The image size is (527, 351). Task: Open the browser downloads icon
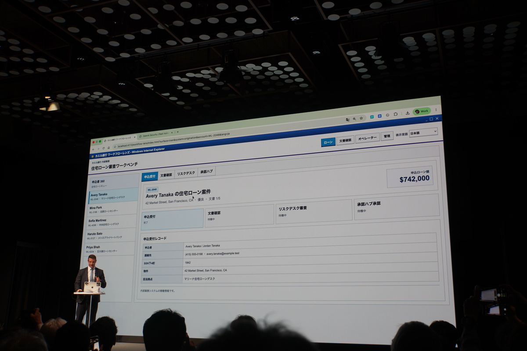(408, 113)
